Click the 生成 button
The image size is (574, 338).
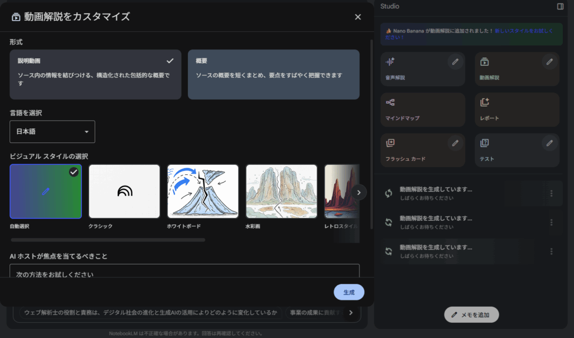(349, 292)
